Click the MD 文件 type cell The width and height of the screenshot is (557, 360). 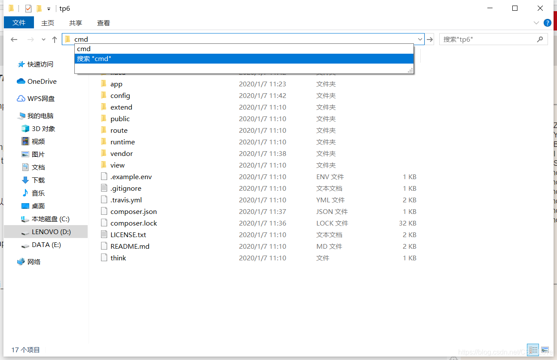329,247
